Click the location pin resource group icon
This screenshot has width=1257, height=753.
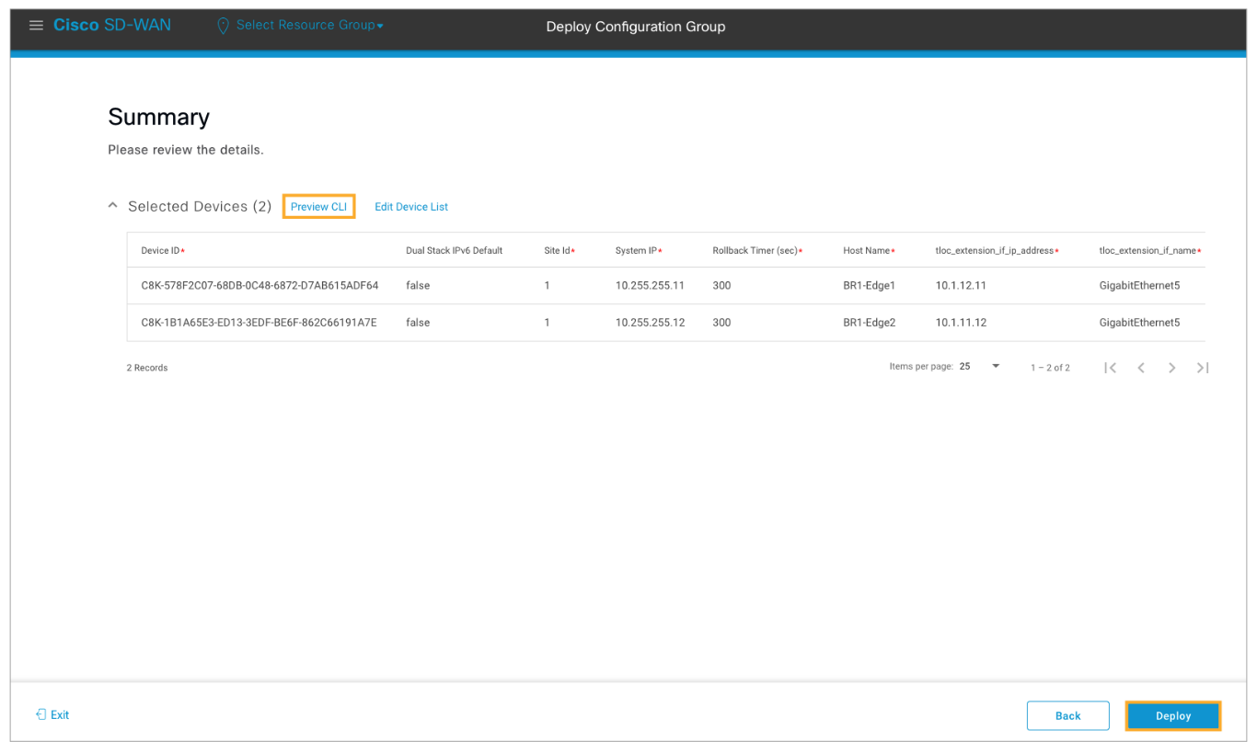(x=223, y=26)
